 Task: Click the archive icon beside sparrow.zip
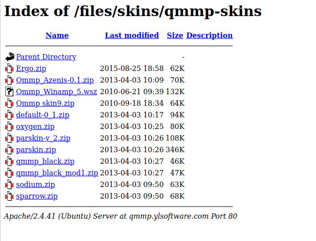point(10,196)
